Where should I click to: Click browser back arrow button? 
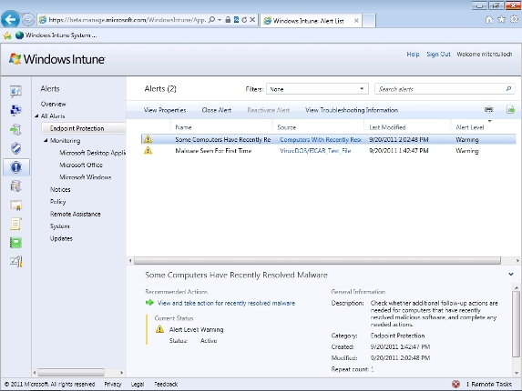[10, 20]
